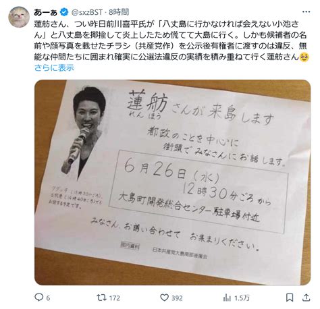This screenshot has width=320, height=309.
Task: Click the emoji ending the tweet text
Action: tap(304, 57)
